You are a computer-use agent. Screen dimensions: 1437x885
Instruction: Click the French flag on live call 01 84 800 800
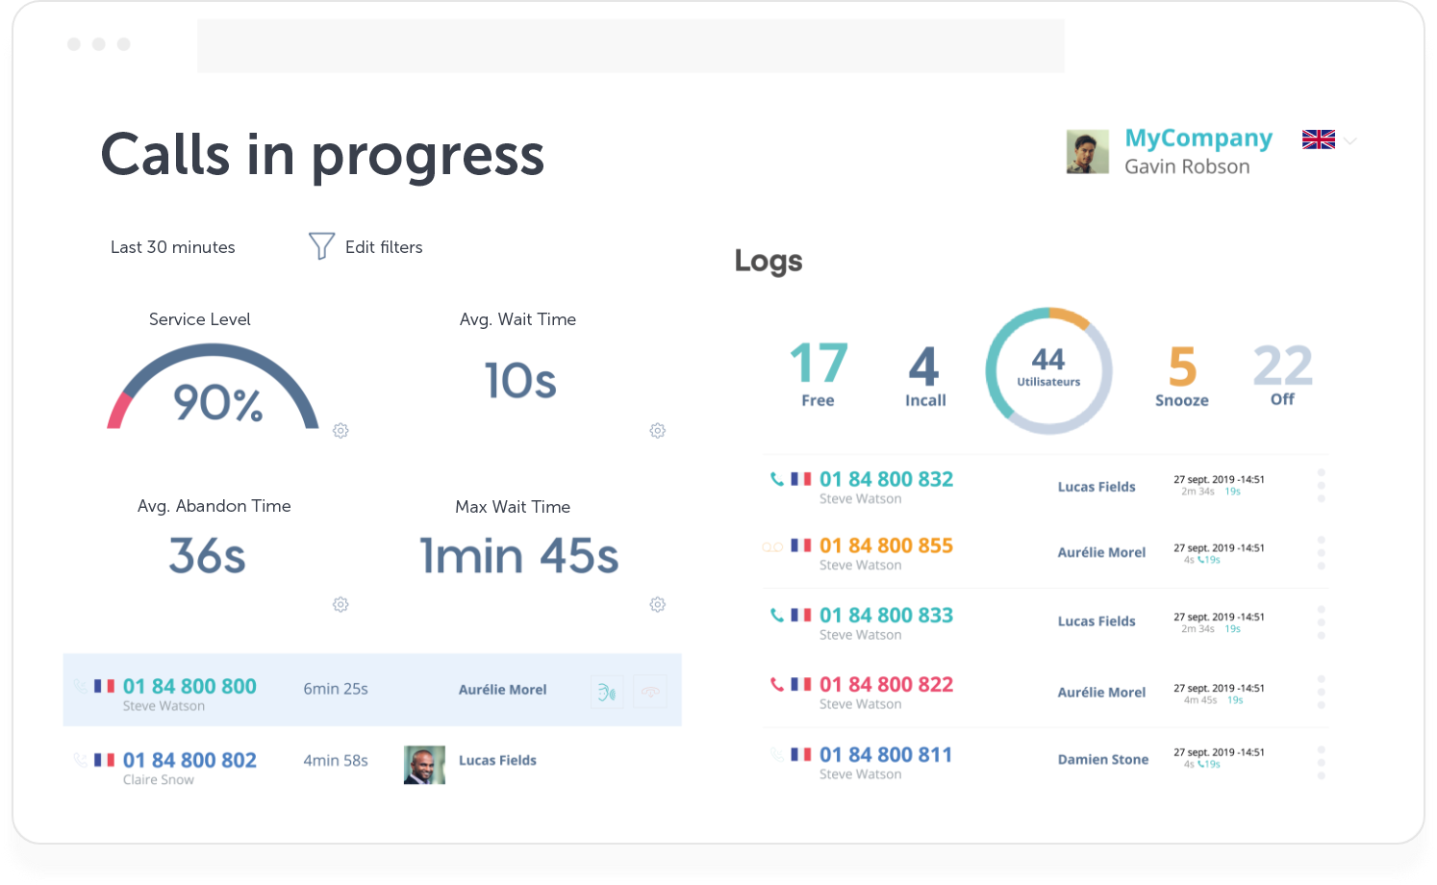(x=105, y=687)
